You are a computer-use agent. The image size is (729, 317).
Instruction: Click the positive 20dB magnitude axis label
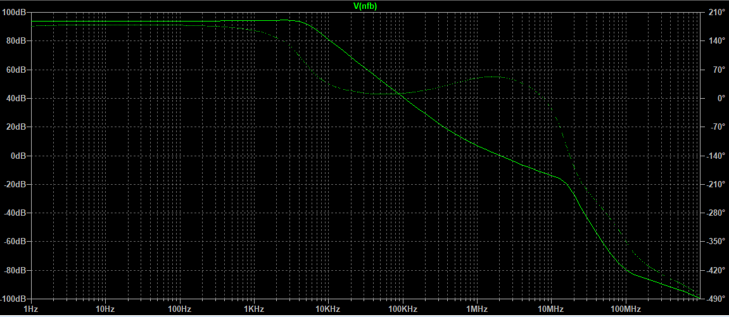tap(16, 127)
